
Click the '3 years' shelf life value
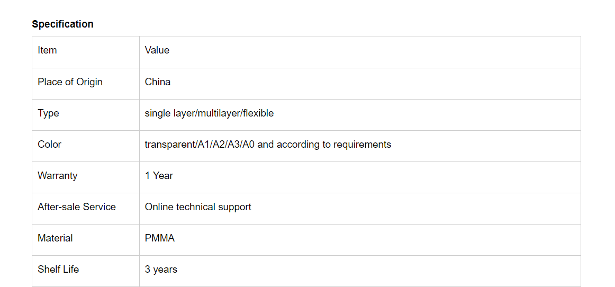(x=161, y=270)
